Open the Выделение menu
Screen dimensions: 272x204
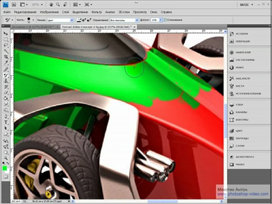(x=80, y=12)
